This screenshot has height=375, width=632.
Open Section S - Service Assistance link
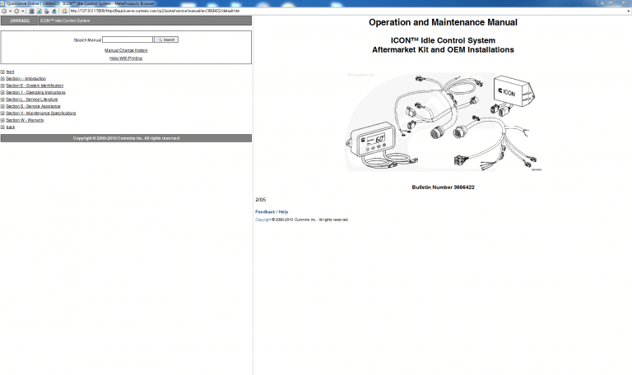[x=33, y=106]
